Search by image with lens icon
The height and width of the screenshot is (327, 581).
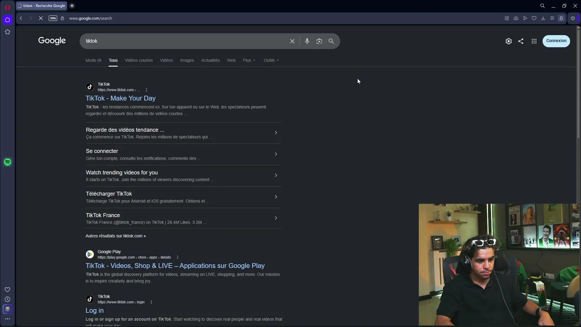(x=319, y=41)
